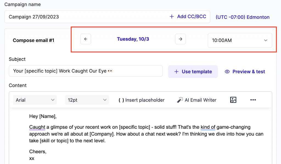281x164 pixels.
Task: Click the eye icon for Preview & test
Action: 227,72
